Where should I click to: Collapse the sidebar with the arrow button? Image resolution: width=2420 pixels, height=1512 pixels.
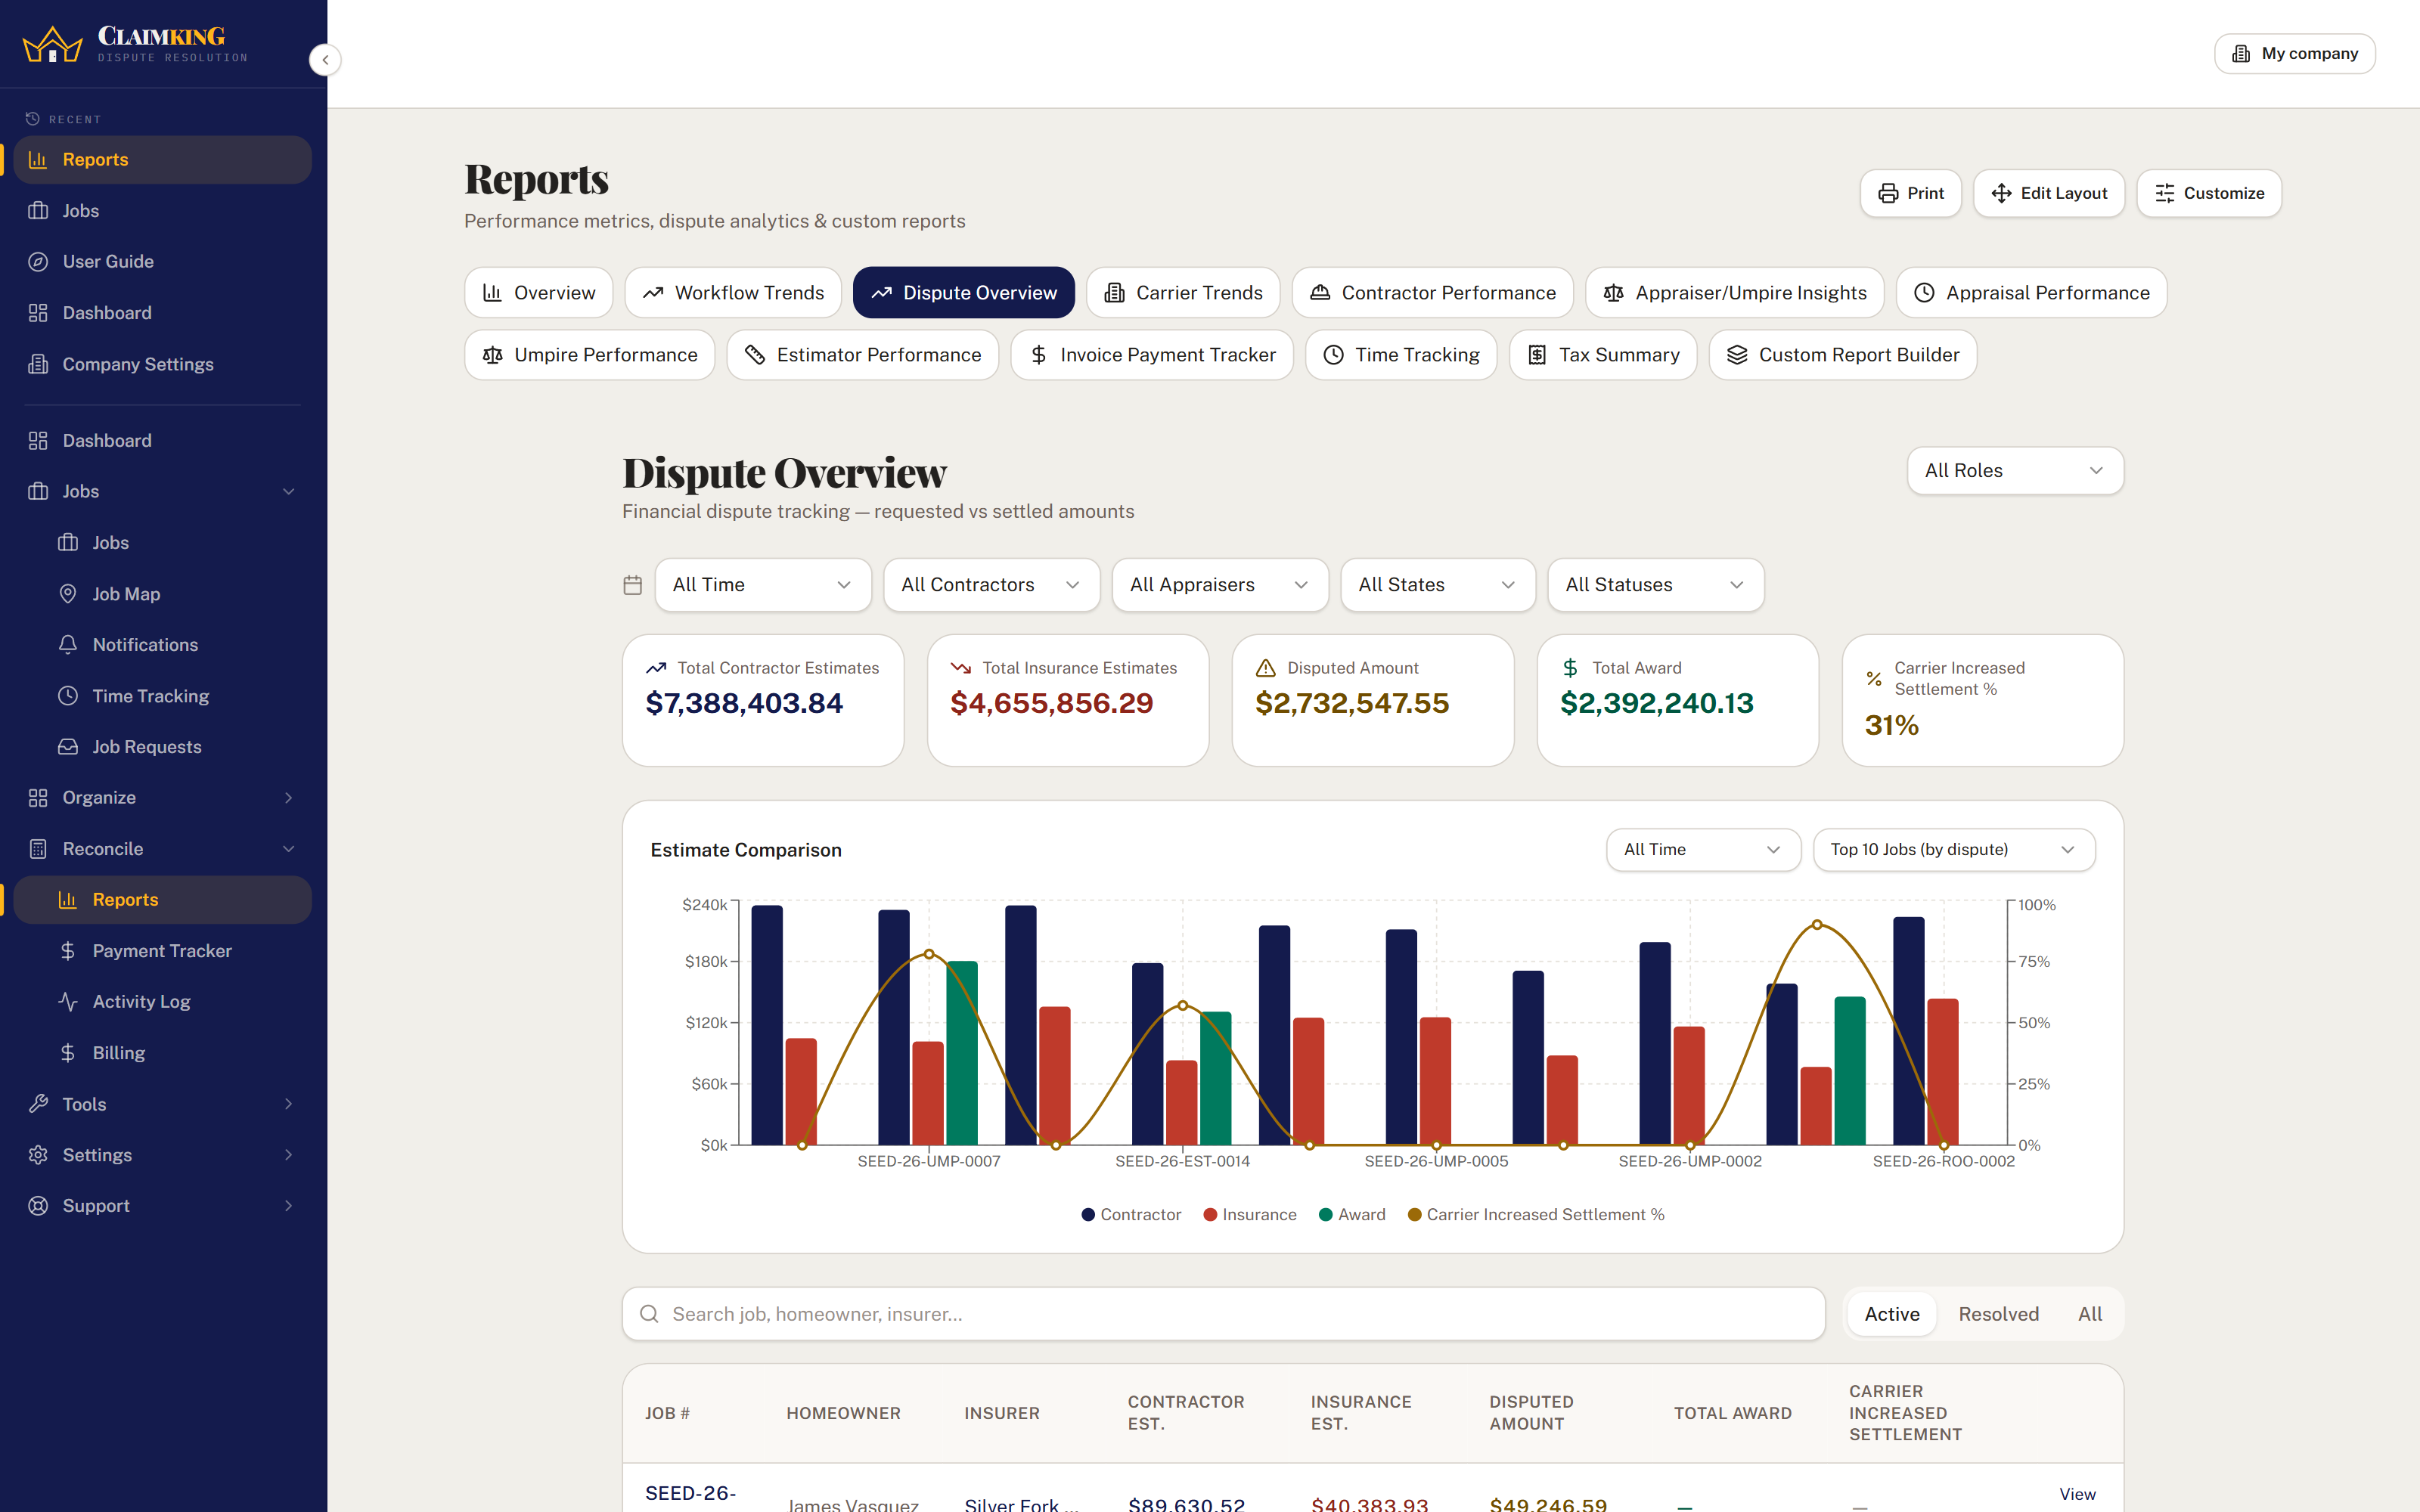[x=325, y=60]
